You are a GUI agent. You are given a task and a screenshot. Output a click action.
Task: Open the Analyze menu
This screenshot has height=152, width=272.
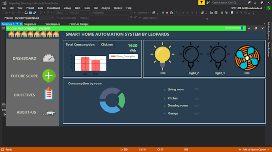coord(106,8)
